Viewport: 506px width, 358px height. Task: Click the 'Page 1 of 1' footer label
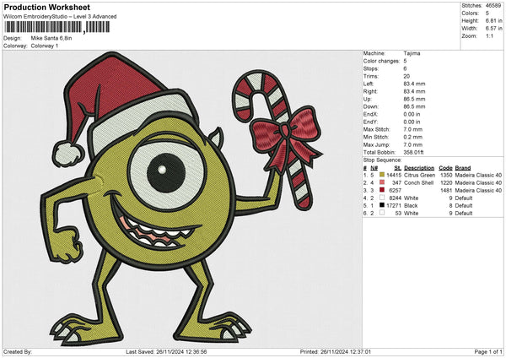(488, 351)
